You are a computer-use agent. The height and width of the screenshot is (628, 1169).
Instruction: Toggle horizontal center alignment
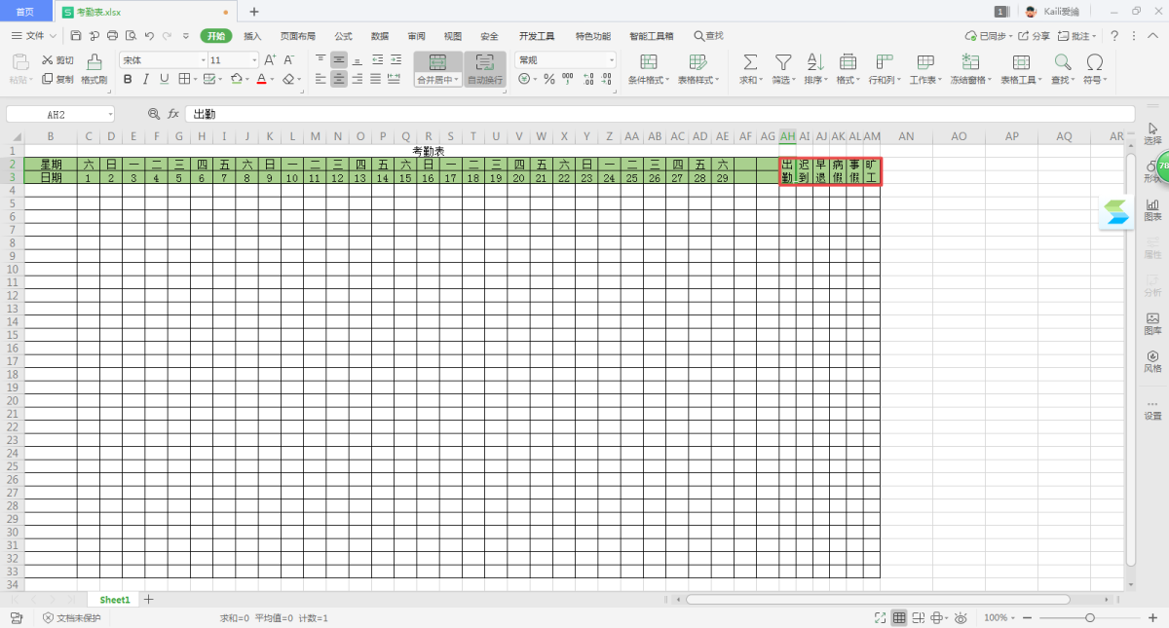click(339, 79)
